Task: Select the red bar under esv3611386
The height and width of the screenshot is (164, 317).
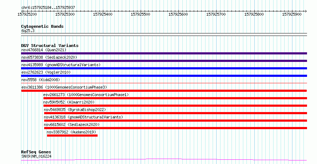Action: [164, 91]
